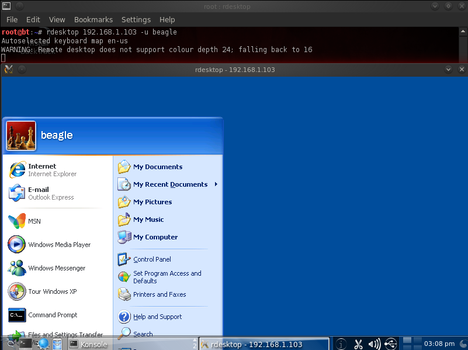468x350 pixels.
Task: Open My Computer
Action: click(148, 237)
